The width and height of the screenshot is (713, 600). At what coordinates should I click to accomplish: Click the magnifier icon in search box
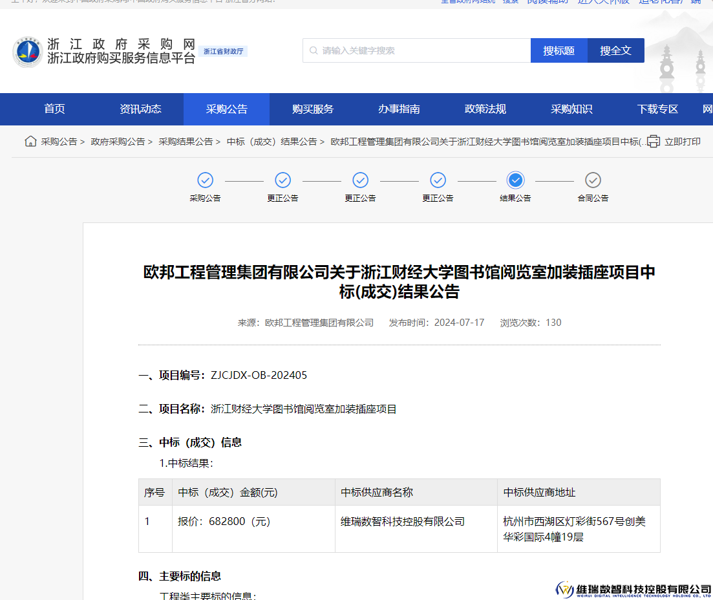tap(314, 50)
